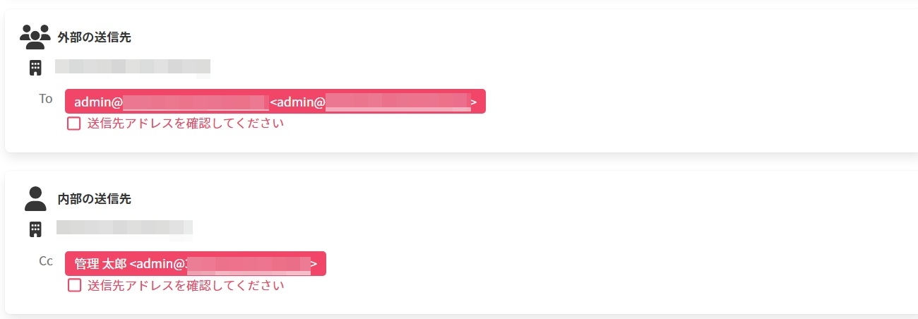Check the confirmation checkbox under the Cc address

click(x=74, y=285)
